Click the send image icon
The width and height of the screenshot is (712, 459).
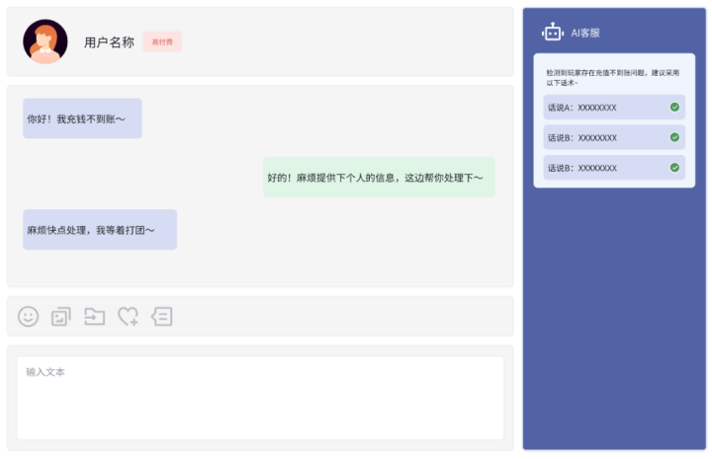pos(61,317)
